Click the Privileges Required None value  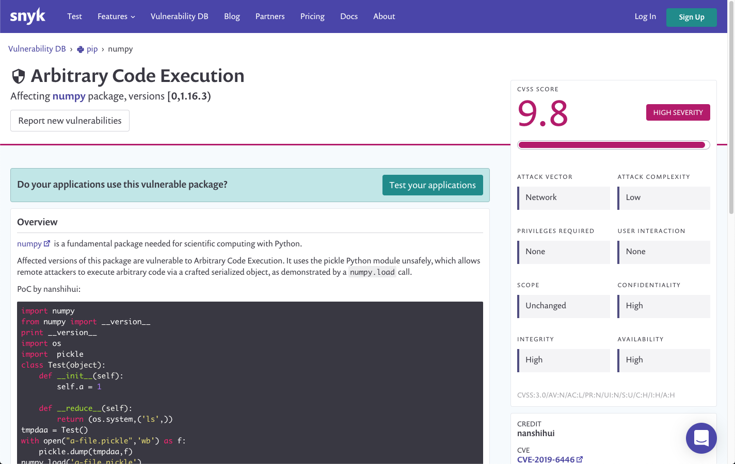564,252
